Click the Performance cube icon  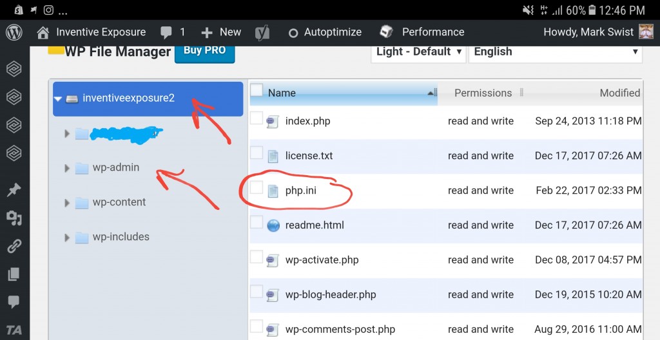tap(386, 32)
